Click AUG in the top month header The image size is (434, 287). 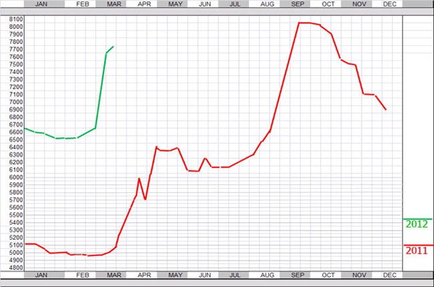click(x=267, y=4)
